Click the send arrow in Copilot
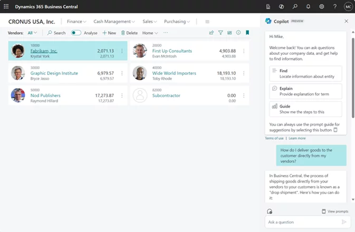Viewport: 355px width, 232px height. click(x=344, y=222)
